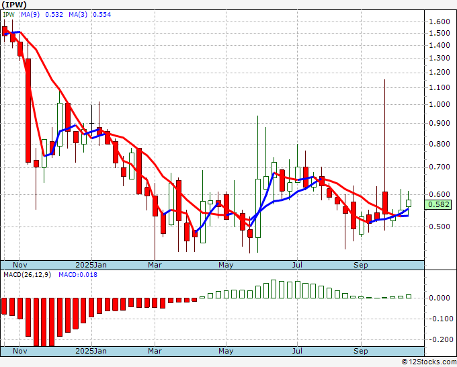The height and width of the screenshot is (367, 457).
Task: Click May on the price chart time axis
Action: pyautogui.click(x=226, y=265)
